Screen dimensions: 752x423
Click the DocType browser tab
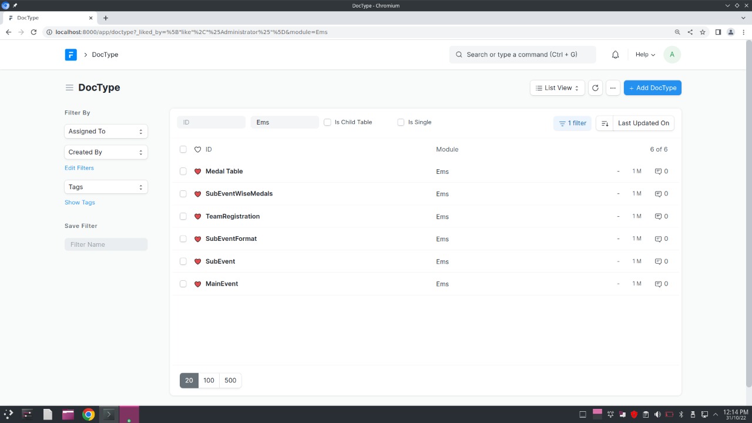[50, 18]
